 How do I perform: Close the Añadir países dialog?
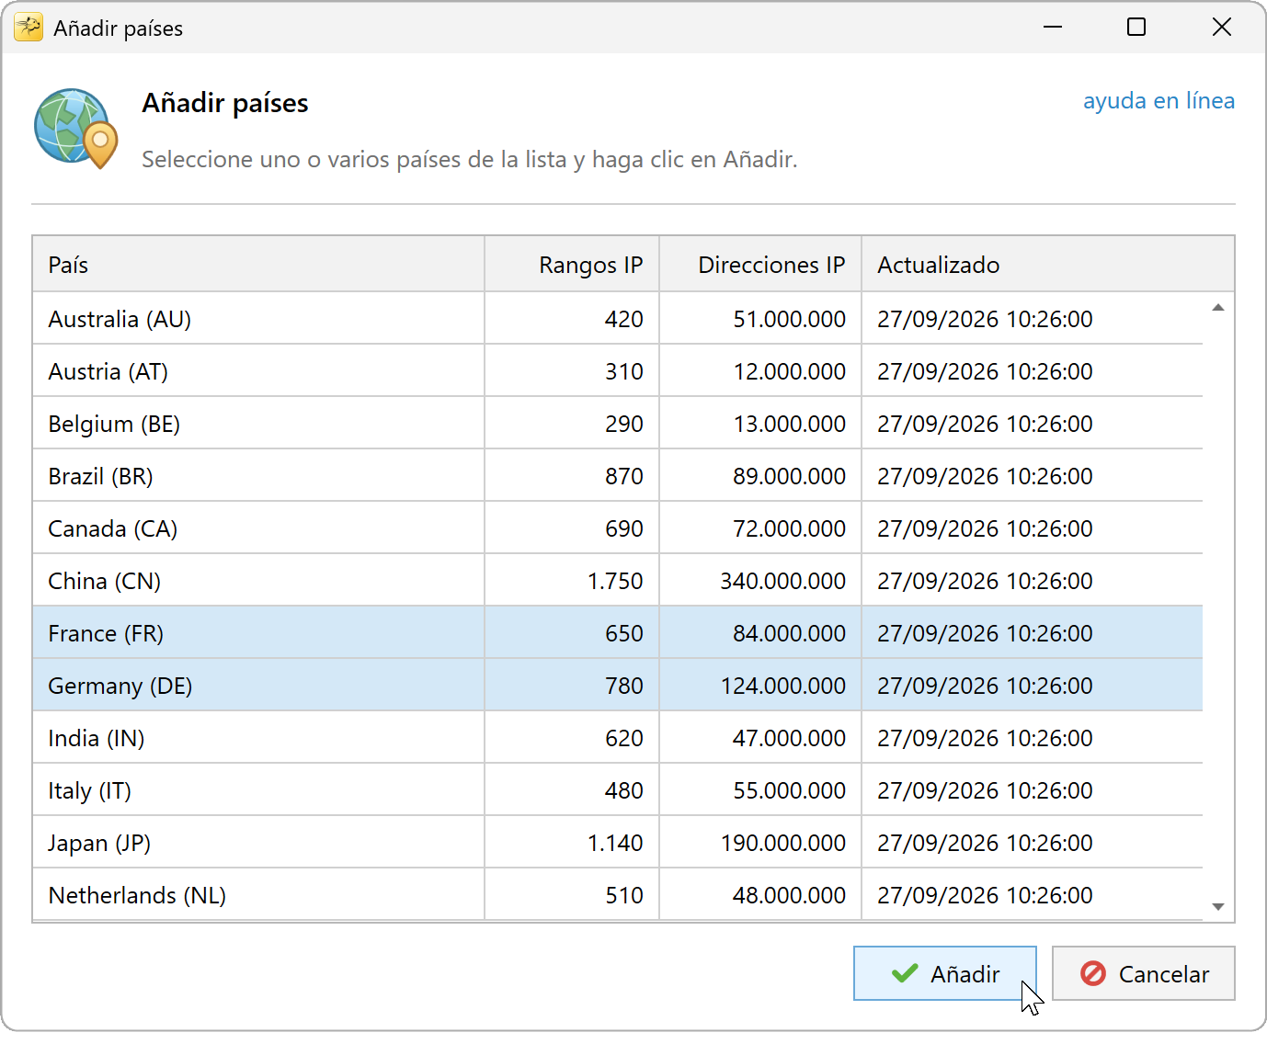pyautogui.click(x=1221, y=28)
